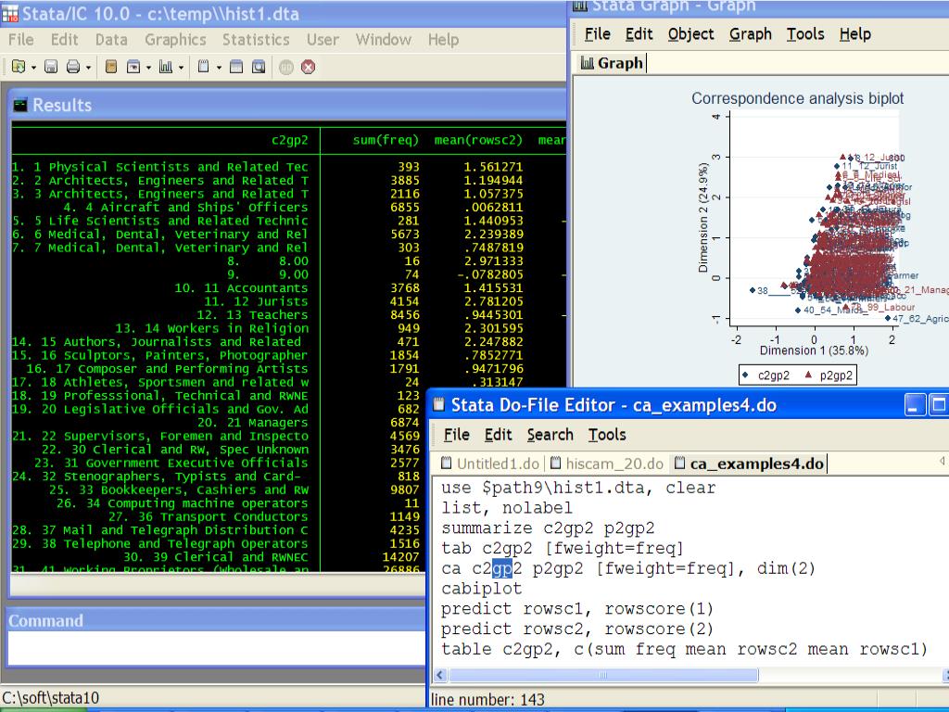The image size is (949, 712).
Task: Open Edit menu in Graph window
Action: point(639,34)
